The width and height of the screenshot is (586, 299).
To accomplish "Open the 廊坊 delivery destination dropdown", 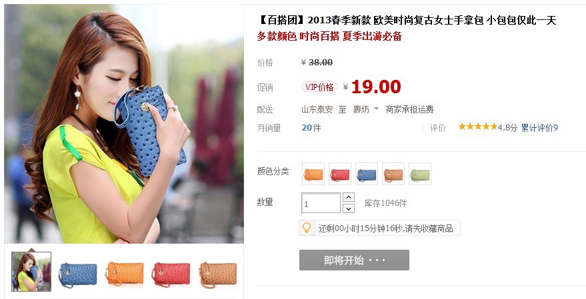I will (x=366, y=109).
